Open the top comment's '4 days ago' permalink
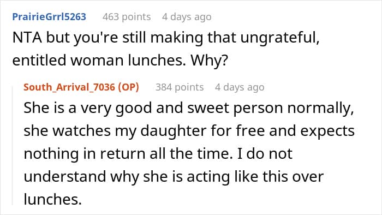The width and height of the screenshot is (382, 215). [187, 17]
